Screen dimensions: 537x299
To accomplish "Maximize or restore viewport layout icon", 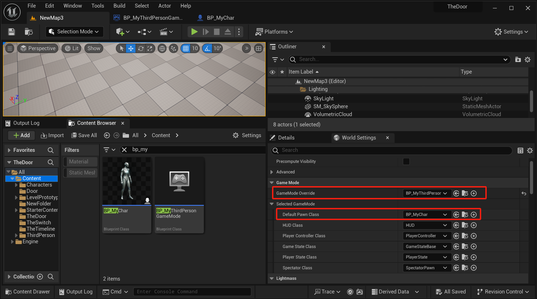I will pos(259,48).
